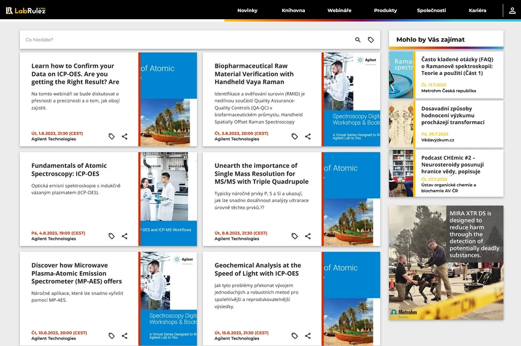Click Agilent Technologies under Út, 1.8.2023 webinar
The width and height of the screenshot is (521, 346).
pyautogui.click(x=53, y=139)
